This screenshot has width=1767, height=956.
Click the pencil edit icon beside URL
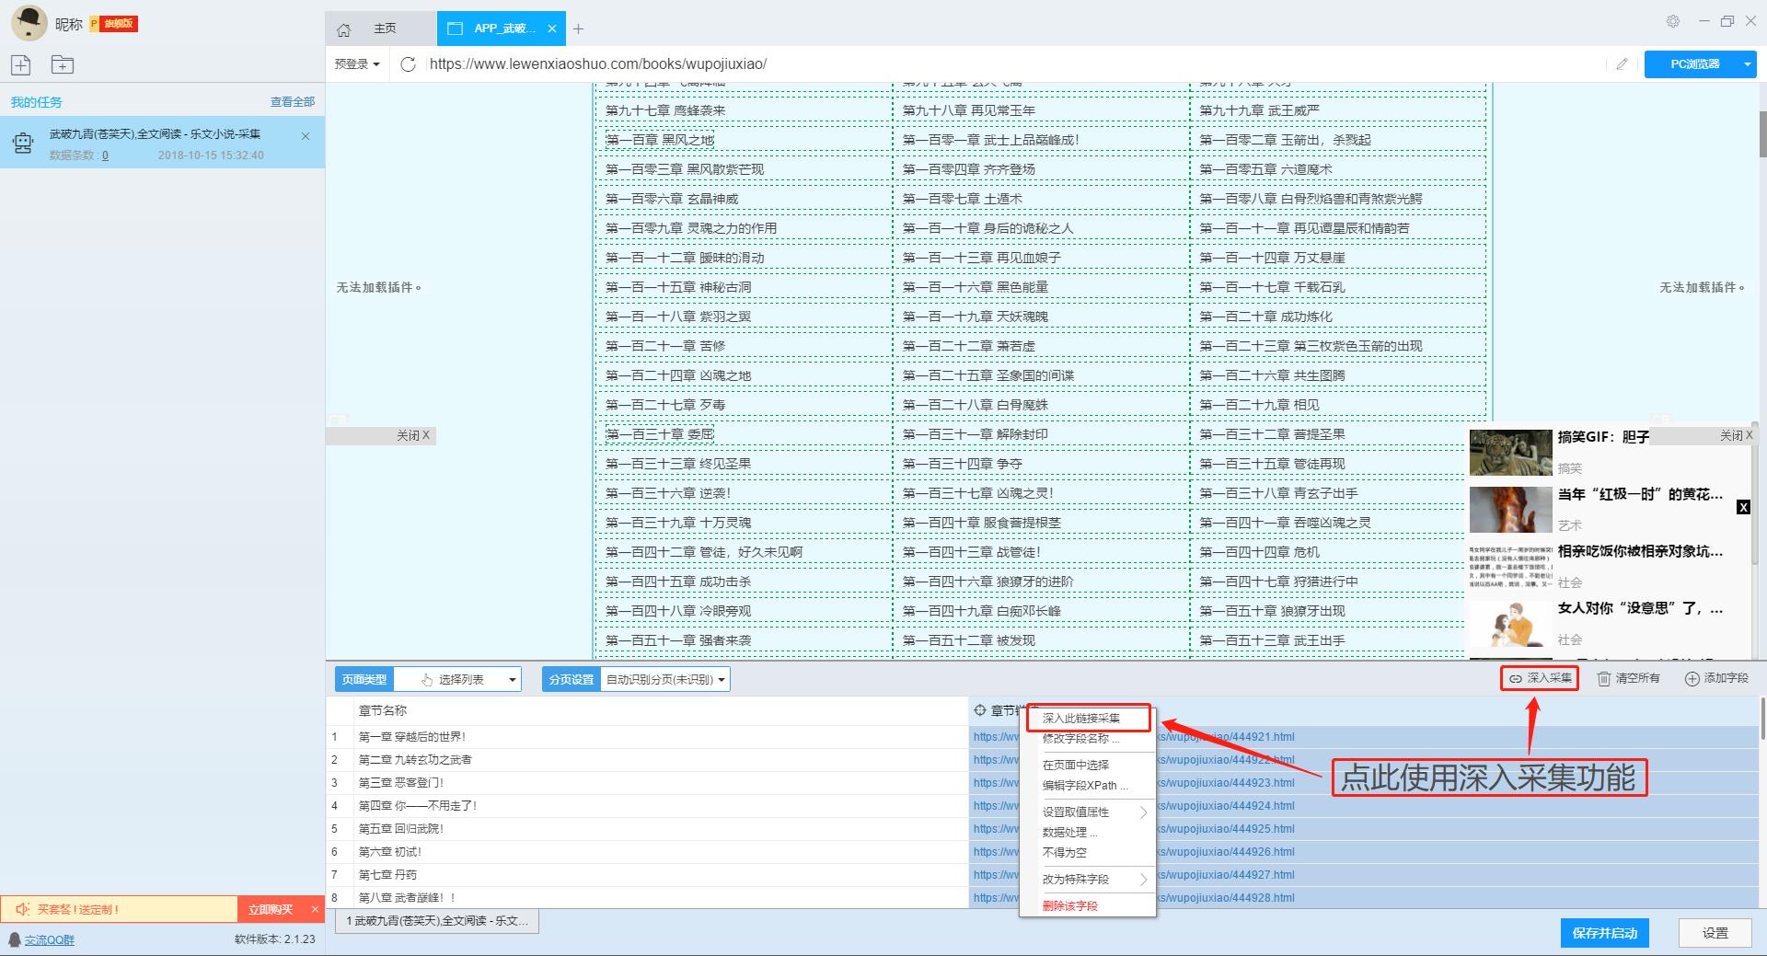pyautogui.click(x=1622, y=63)
